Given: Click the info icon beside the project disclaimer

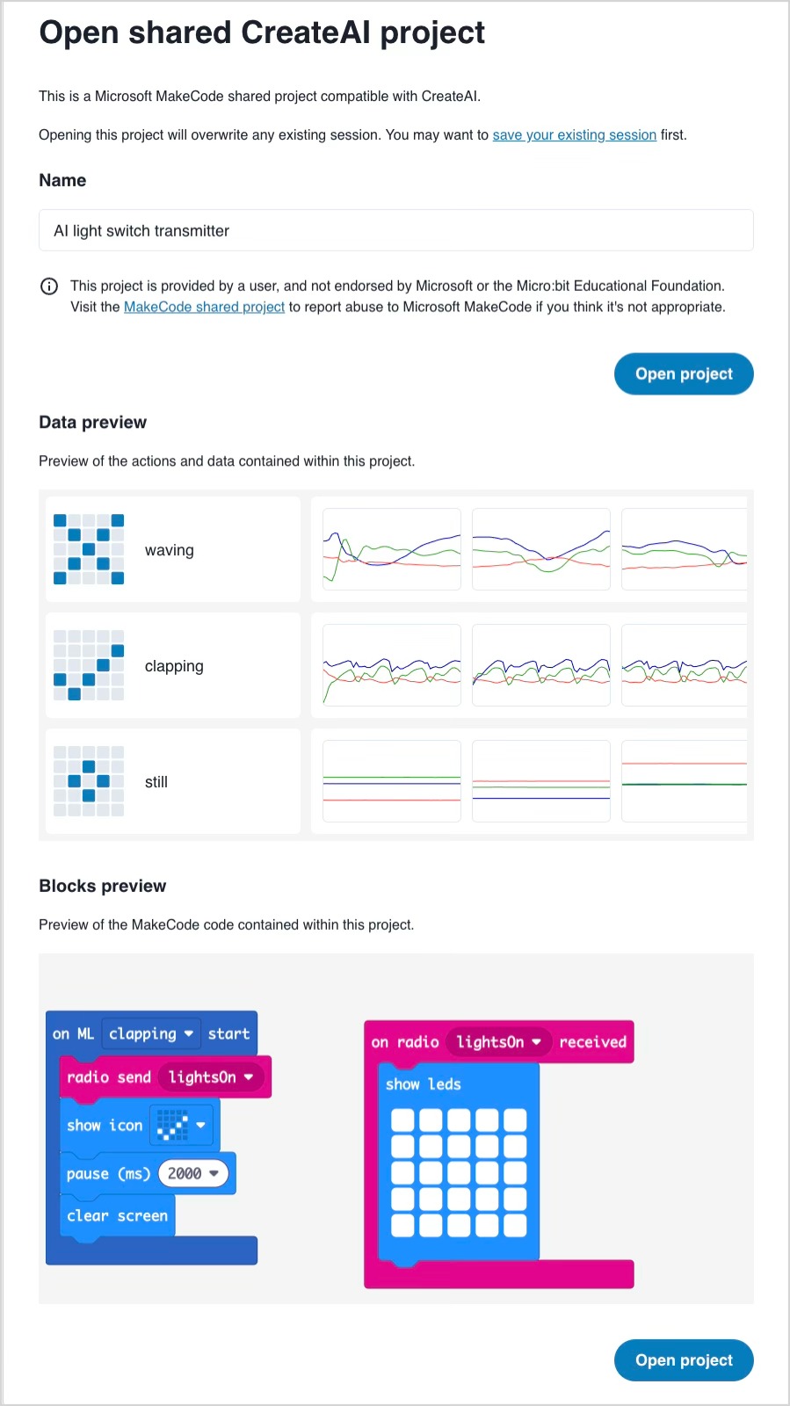Looking at the screenshot, I should pos(49,286).
